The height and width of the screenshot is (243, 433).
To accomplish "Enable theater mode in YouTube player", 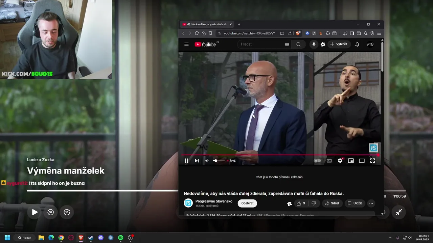I will pos(362,161).
